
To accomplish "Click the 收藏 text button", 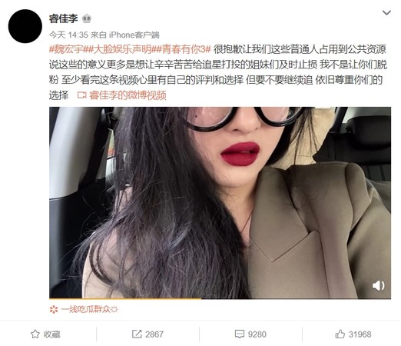I will click(51, 334).
